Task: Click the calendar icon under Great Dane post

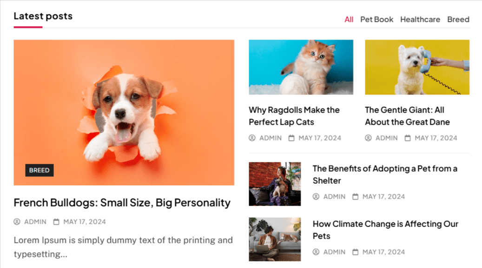Action: pos(408,138)
